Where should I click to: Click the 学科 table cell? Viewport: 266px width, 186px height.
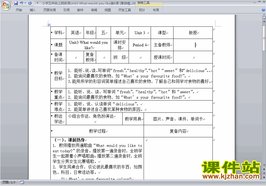click(58, 33)
